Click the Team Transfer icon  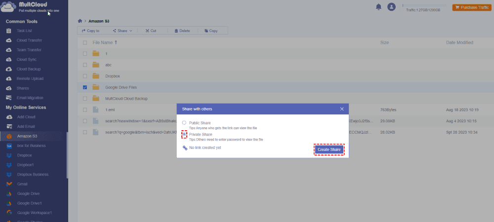pos(9,50)
